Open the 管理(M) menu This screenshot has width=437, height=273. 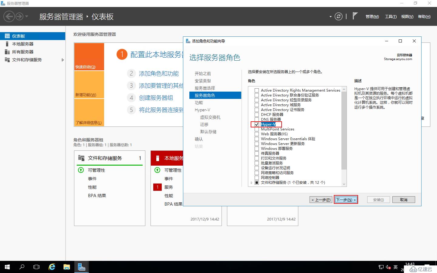[x=372, y=17]
